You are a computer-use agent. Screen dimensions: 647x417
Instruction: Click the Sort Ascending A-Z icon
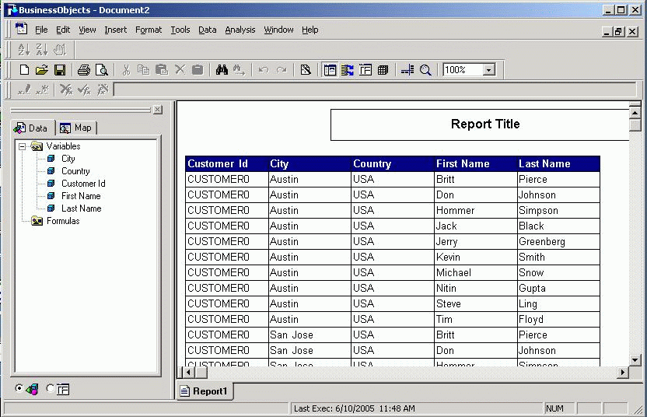(x=23, y=50)
